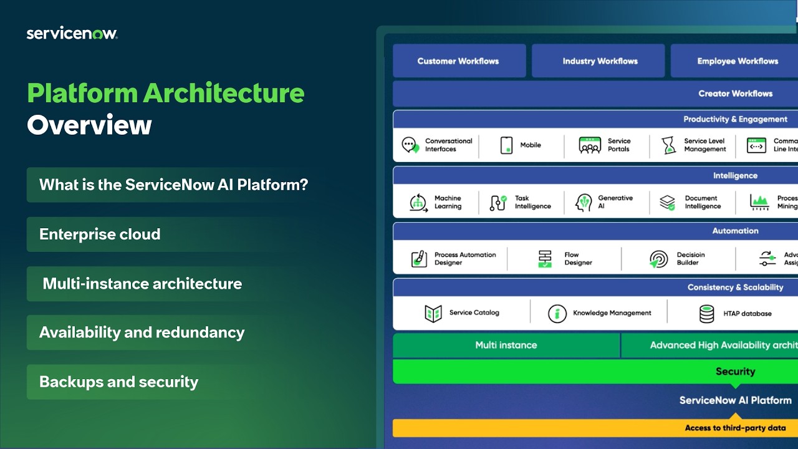Select the Multi instance green block

point(506,345)
